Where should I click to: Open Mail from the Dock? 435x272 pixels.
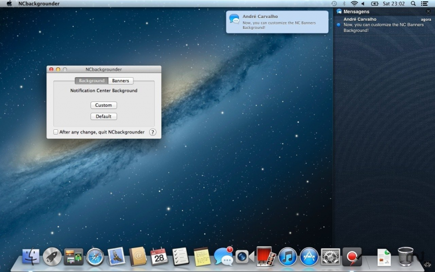tap(116, 256)
